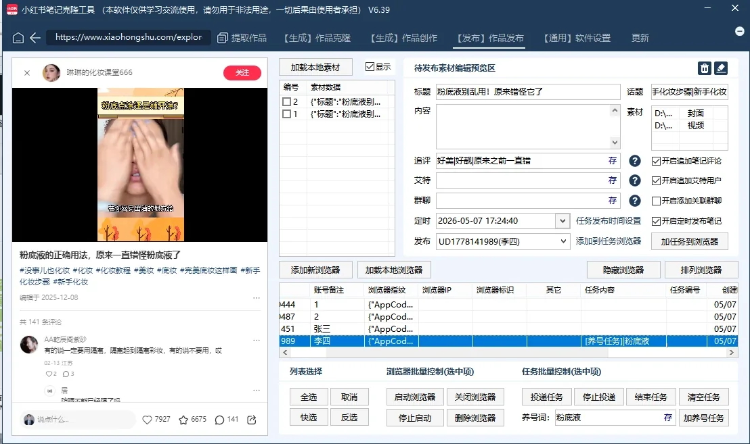Open replies on the AA乾辰阁紫砂 comment

66,374
